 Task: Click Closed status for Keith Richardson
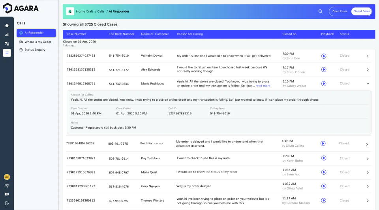point(344,143)
